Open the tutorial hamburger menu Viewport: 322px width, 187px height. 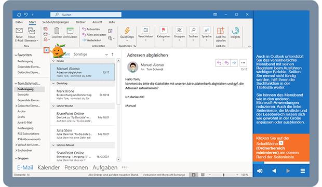(x=302, y=171)
